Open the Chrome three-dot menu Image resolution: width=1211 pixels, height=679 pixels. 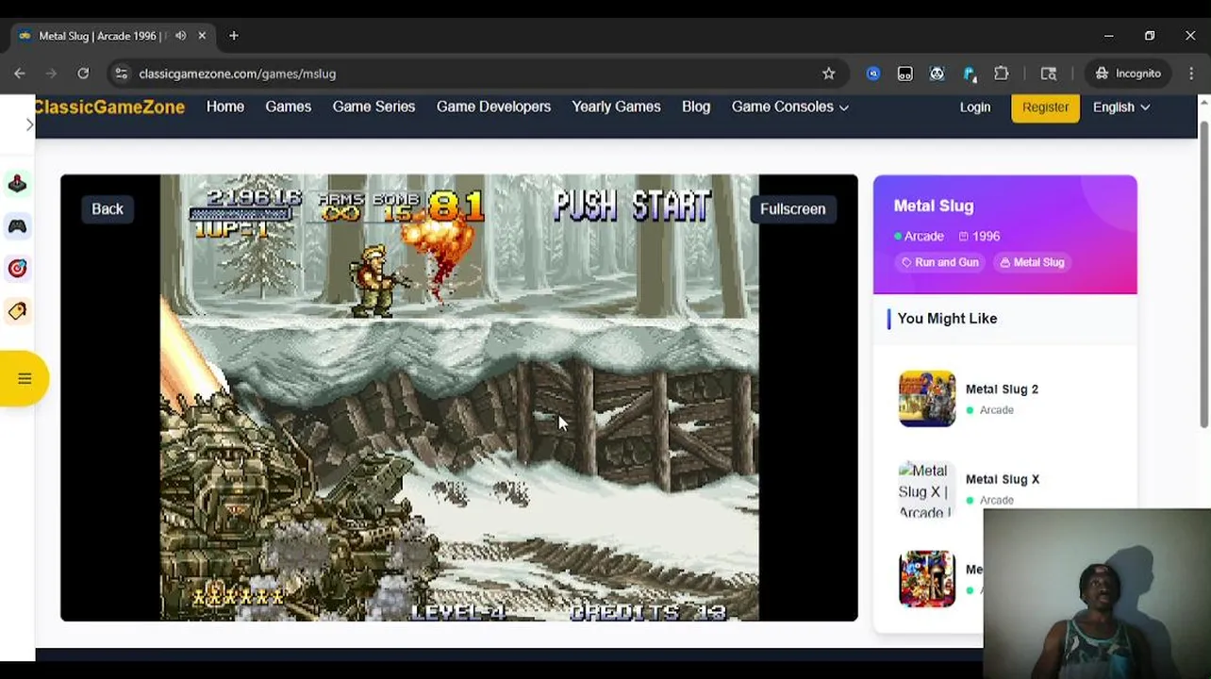coord(1190,74)
